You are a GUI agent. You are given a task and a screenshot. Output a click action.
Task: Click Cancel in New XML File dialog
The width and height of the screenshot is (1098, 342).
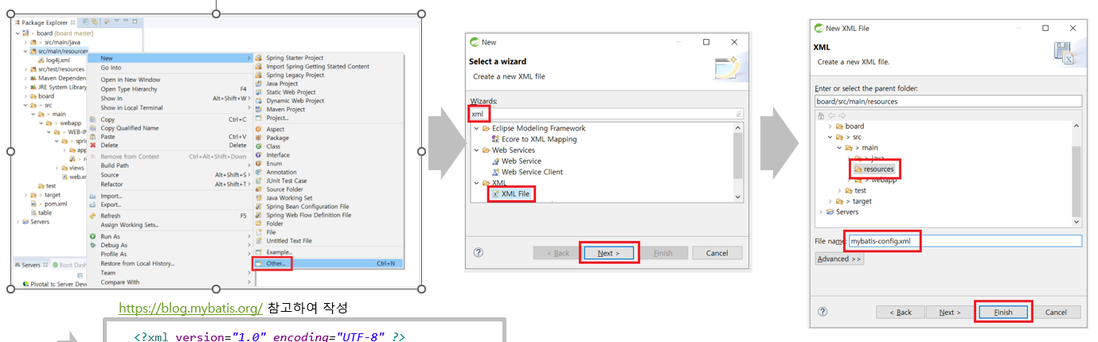coord(1056,313)
